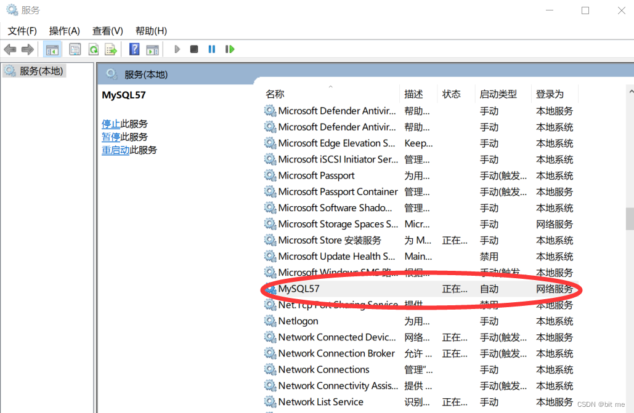This screenshot has height=413, width=634.
Task: Select Microsoft Store 安装服务 row
Action: 420,241
